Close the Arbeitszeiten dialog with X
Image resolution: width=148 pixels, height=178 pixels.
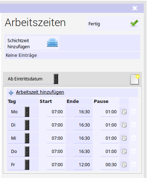[135, 8]
